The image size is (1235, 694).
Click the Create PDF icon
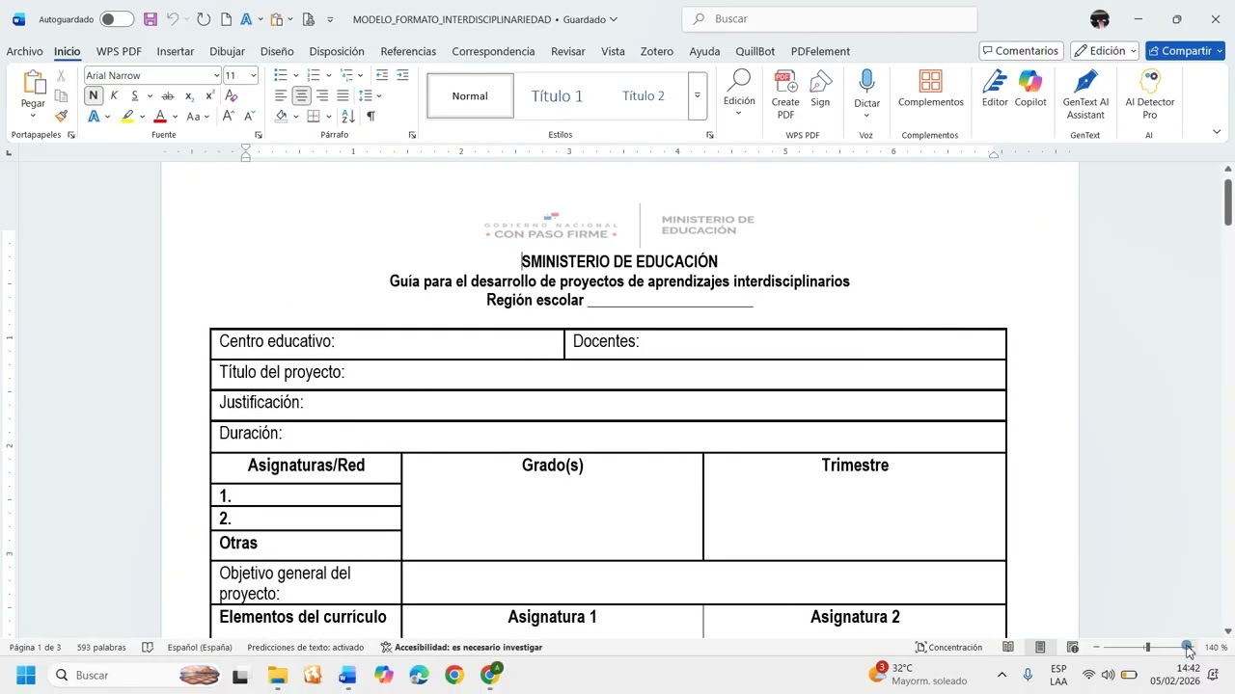click(x=785, y=93)
